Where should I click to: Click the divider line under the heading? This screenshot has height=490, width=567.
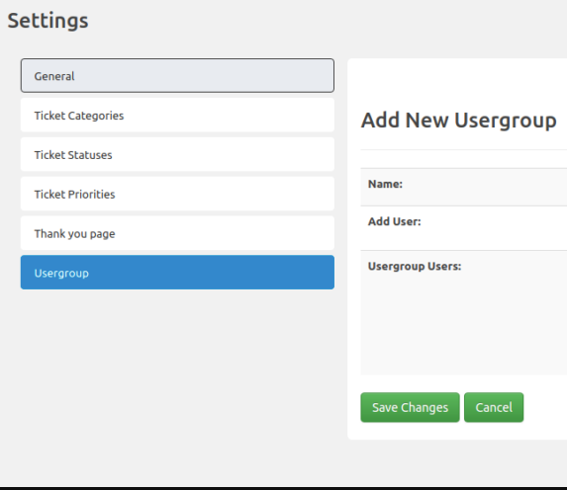463,149
